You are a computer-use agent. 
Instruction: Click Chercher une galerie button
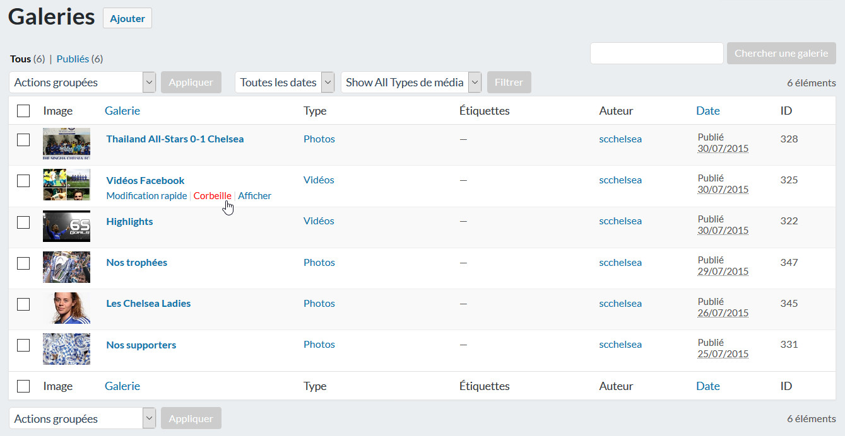[x=781, y=54]
